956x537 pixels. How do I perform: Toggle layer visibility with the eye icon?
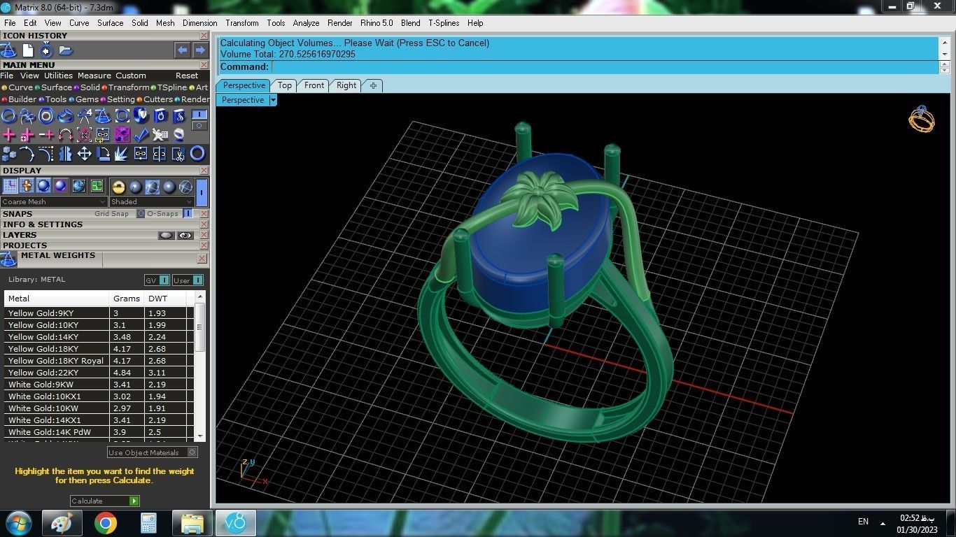pyautogui.click(x=185, y=236)
